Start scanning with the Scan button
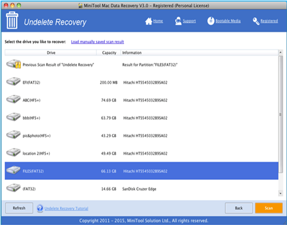 tap(269, 208)
